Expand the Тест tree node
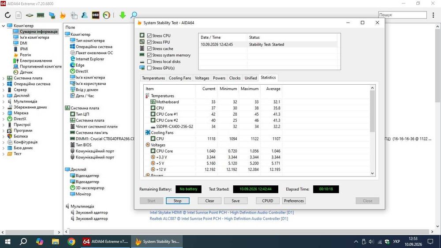Screen dimensions: 441x248 [x=4, y=154]
